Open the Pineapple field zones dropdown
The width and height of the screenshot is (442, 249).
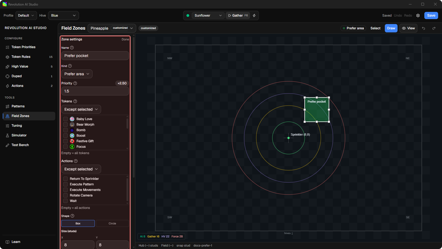click(112, 28)
